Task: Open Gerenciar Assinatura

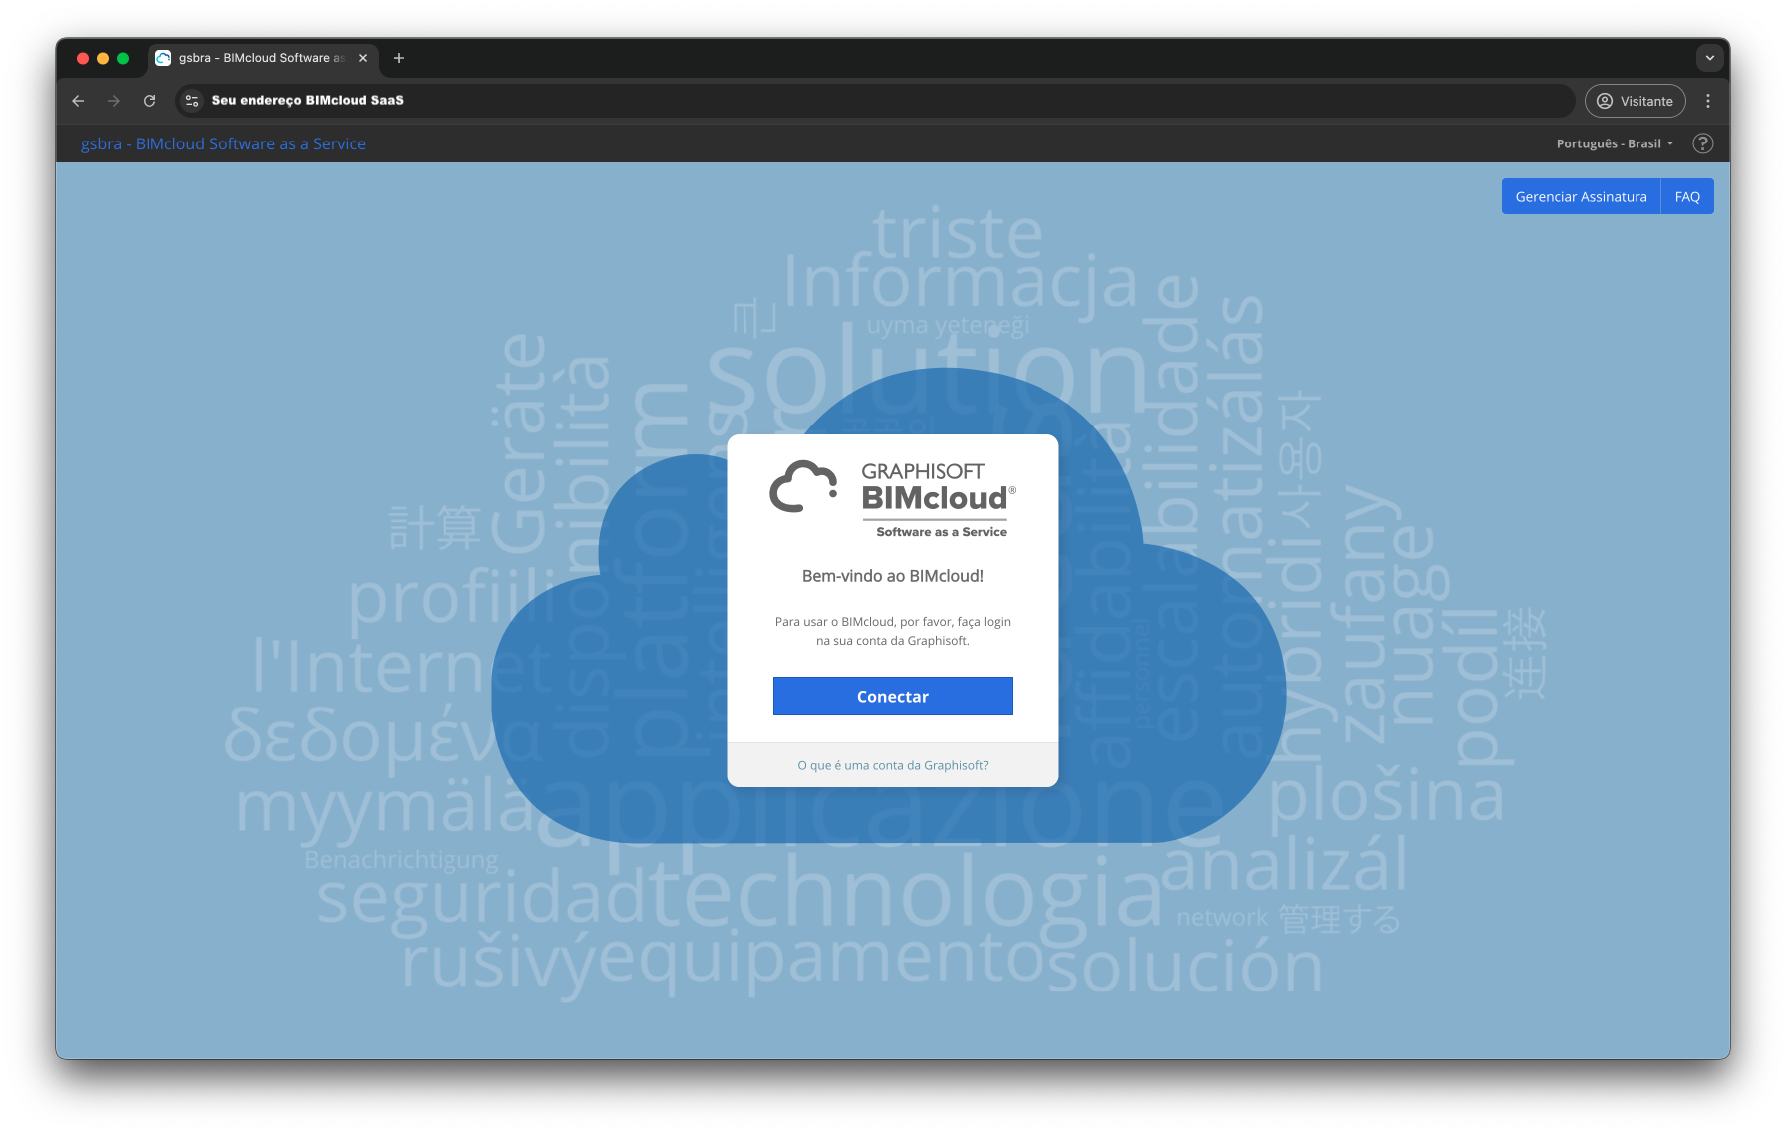Action: pos(1581,196)
